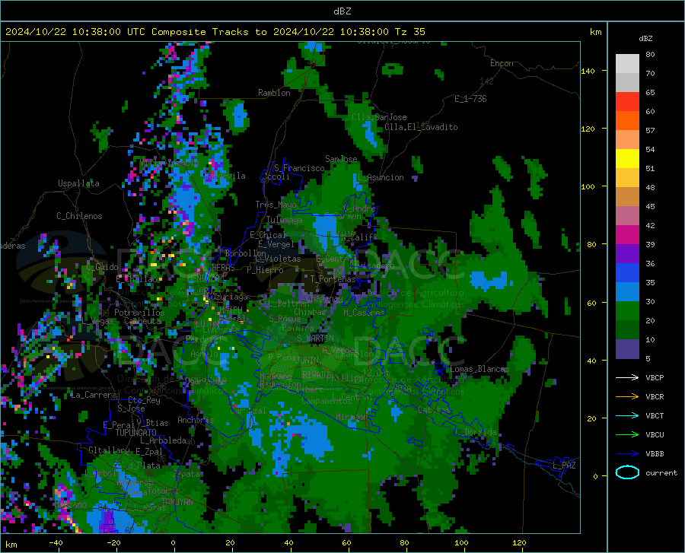Click the orange VBCR arrow symbol
This screenshot has width=685, height=553.
pyautogui.click(x=627, y=397)
